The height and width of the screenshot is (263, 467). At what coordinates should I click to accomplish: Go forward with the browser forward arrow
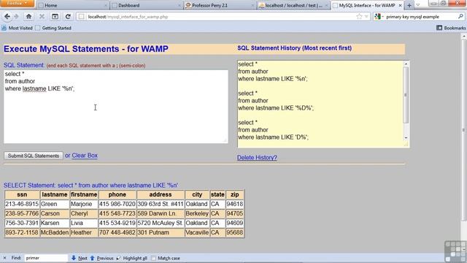[16, 17]
